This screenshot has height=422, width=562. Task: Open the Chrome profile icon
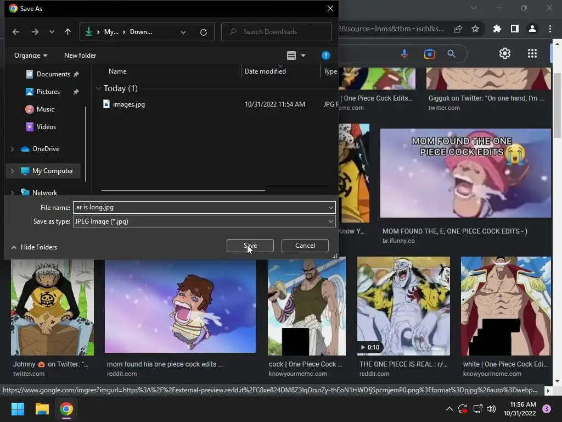[x=532, y=29]
